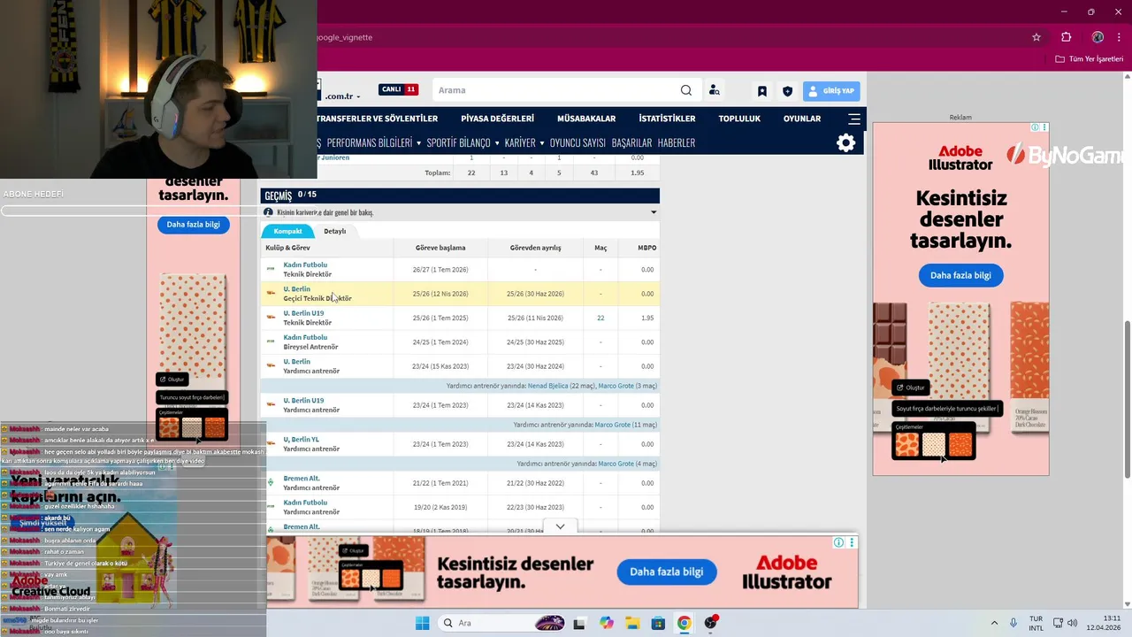
Task: Go to Haberler section
Action: coord(677,142)
